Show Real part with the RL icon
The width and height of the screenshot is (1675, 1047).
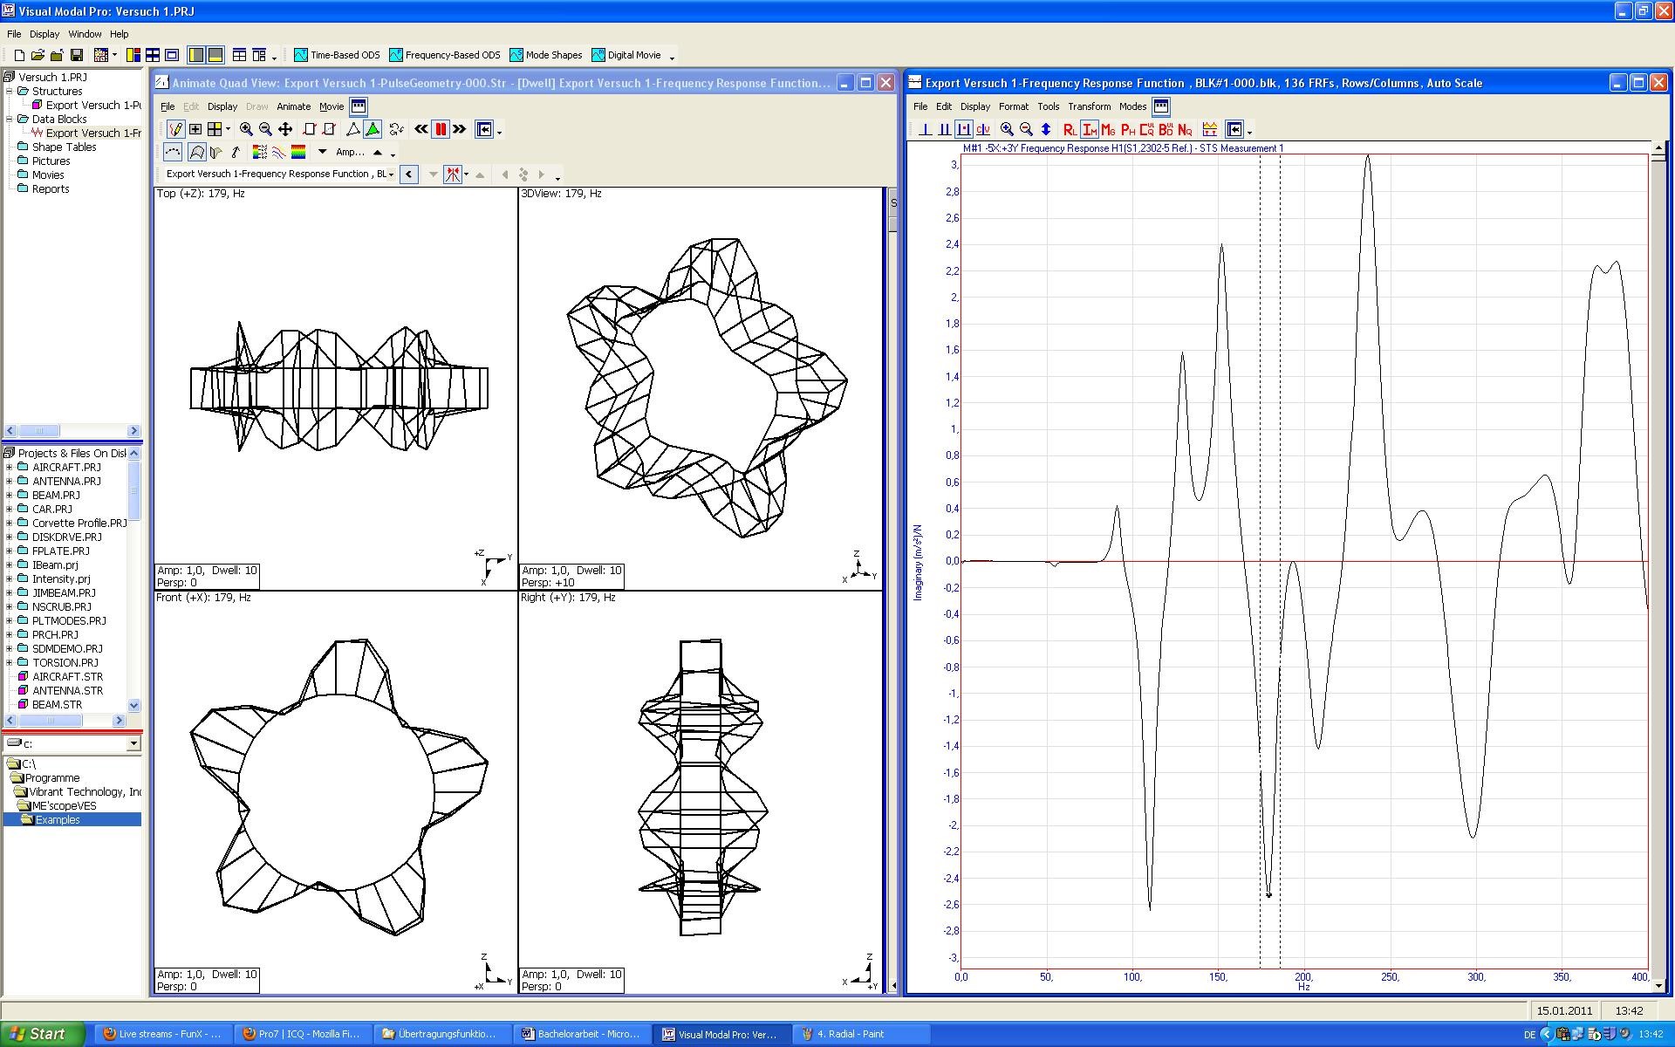point(1070,129)
